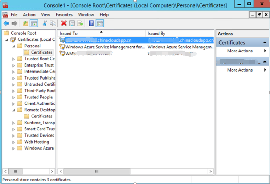This screenshot has height=184, width=270.
Task: Open Help via blue question mark icon
Action: click(91, 23)
